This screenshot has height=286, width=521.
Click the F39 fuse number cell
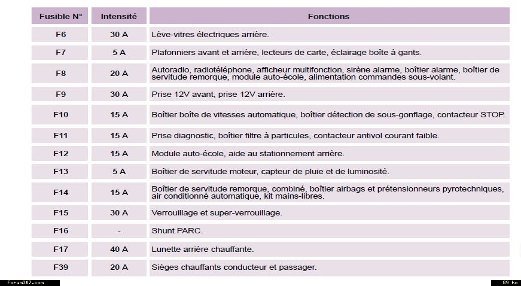[x=60, y=267]
